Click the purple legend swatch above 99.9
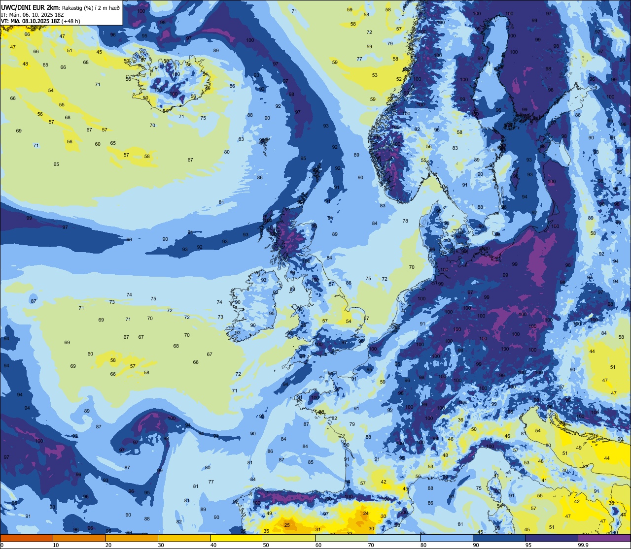The height and width of the screenshot is (549, 631). (604, 538)
